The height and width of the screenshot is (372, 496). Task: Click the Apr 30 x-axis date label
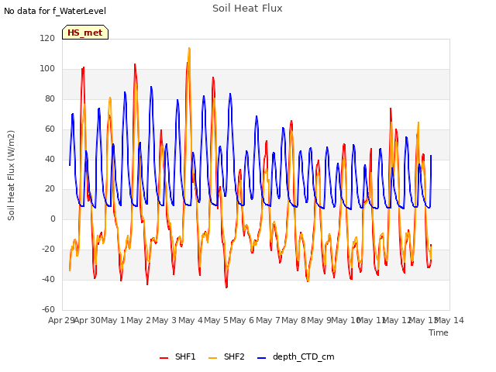[88, 320]
